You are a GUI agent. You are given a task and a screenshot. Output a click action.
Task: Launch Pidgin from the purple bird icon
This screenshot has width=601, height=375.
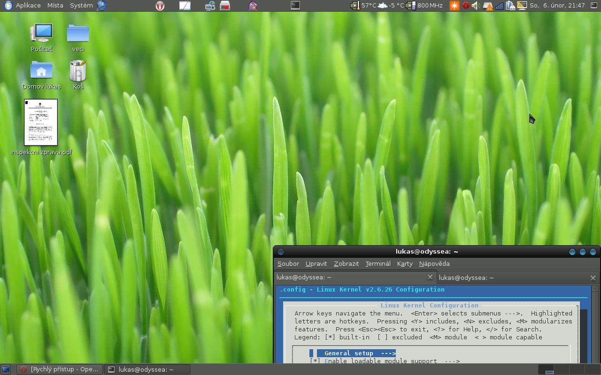253,6
